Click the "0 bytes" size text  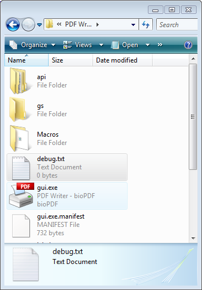[x=47, y=175]
